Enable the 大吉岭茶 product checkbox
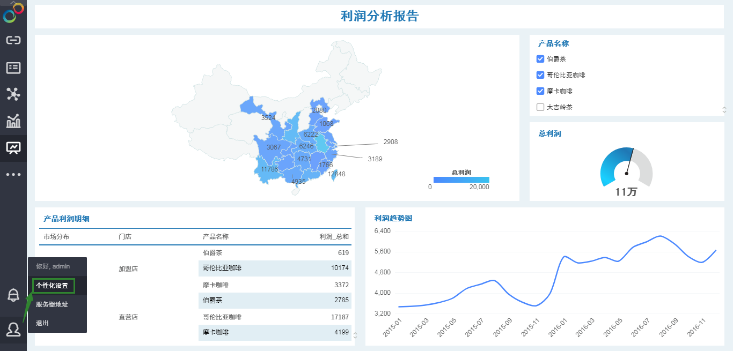 pyautogui.click(x=539, y=107)
